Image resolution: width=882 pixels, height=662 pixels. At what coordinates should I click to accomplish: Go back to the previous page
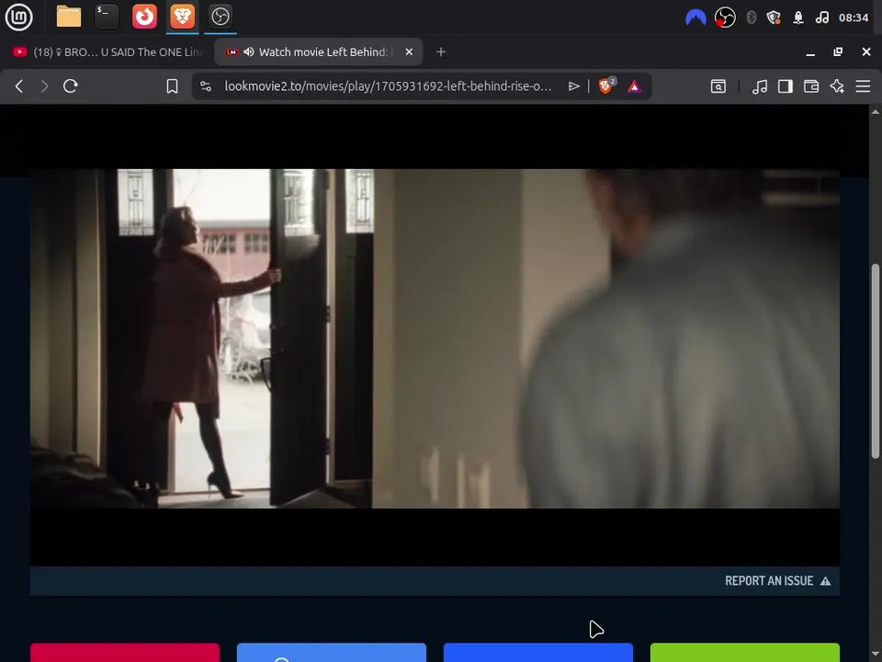19,86
